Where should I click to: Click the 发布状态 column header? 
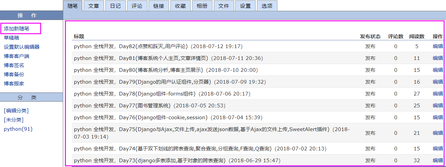370,36
